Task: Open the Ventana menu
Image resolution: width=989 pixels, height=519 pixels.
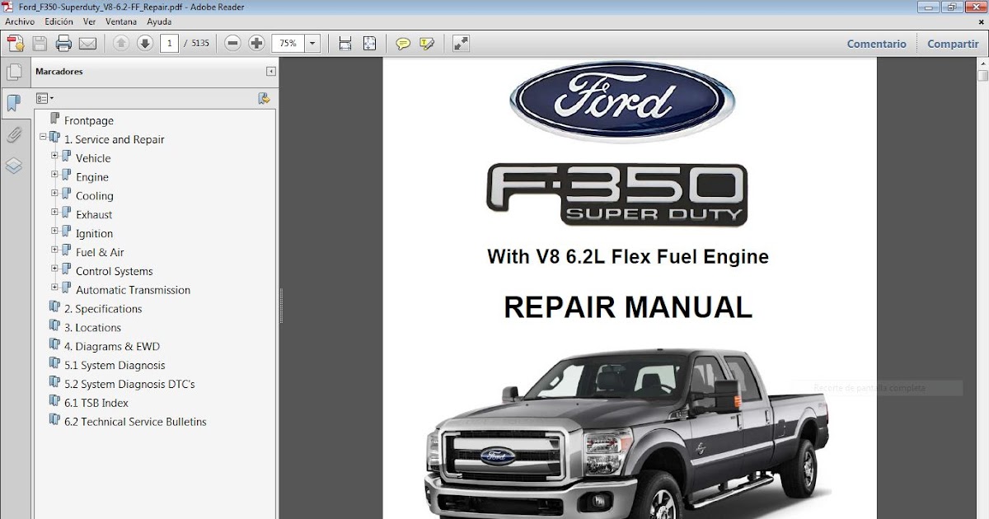Action: tap(121, 21)
